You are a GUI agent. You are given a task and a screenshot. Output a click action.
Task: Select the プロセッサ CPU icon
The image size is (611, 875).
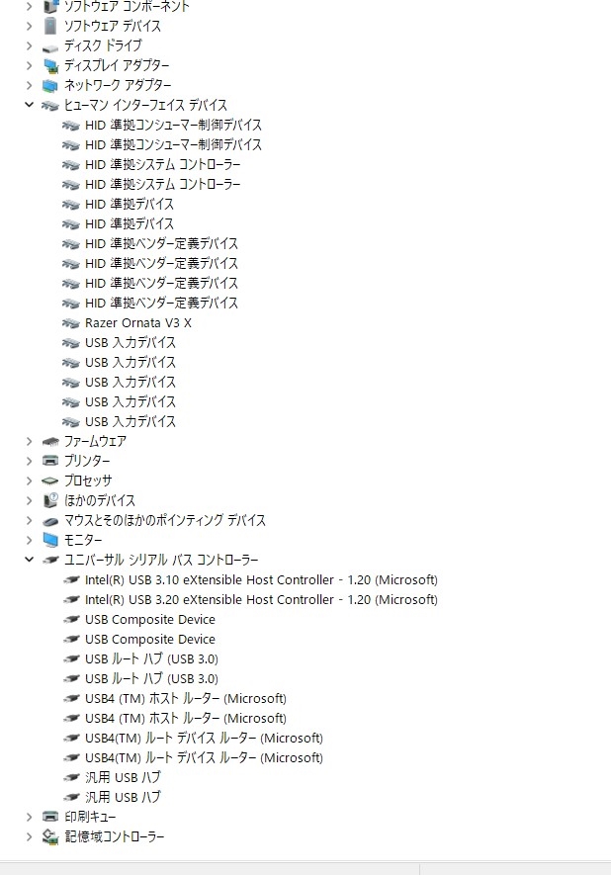pos(50,481)
